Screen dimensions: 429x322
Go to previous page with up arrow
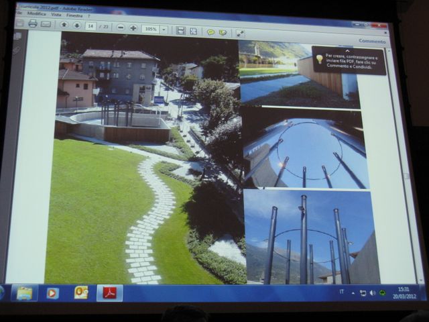click(64, 25)
